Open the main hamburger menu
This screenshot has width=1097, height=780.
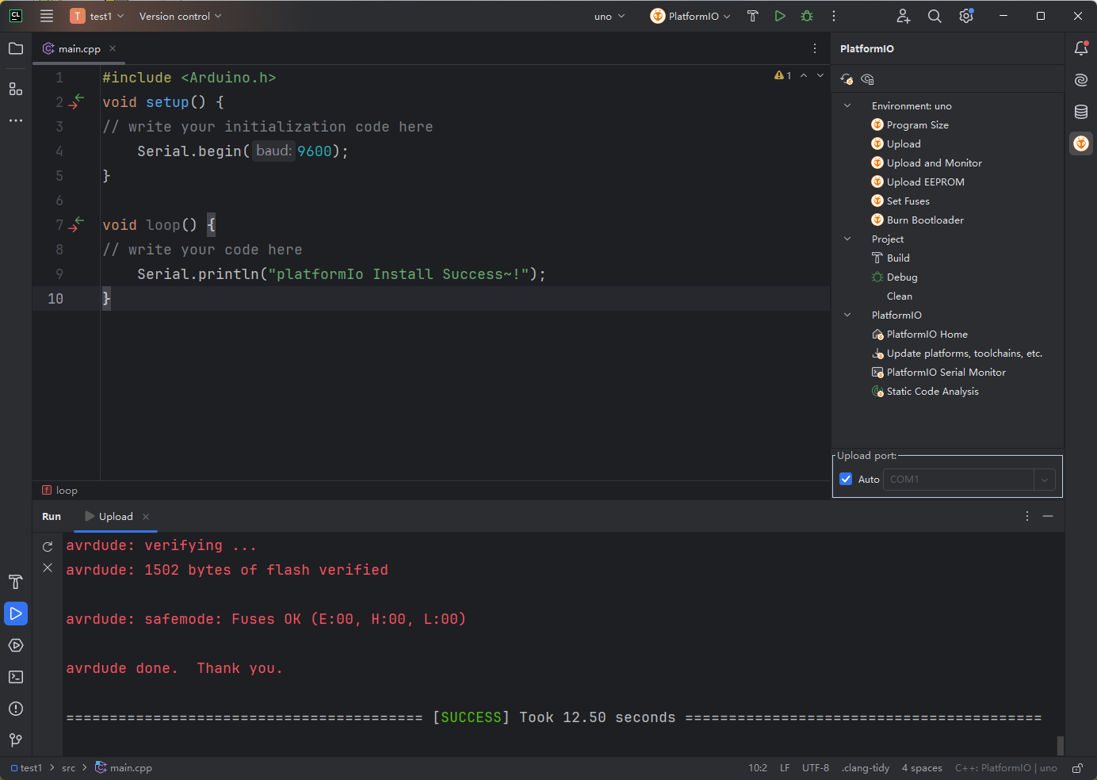click(x=47, y=16)
